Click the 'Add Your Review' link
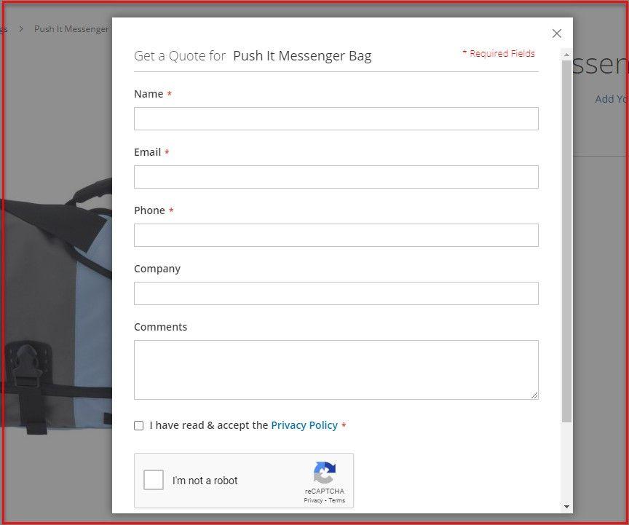This screenshot has width=629, height=525. point(612,99)
